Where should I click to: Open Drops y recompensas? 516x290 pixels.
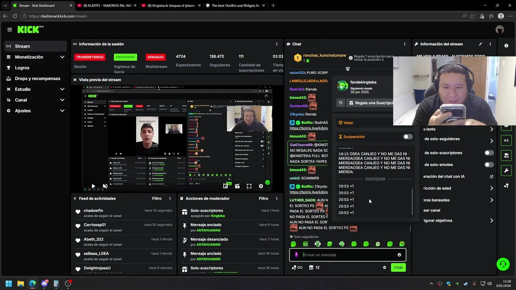click(x=35, y=79)
